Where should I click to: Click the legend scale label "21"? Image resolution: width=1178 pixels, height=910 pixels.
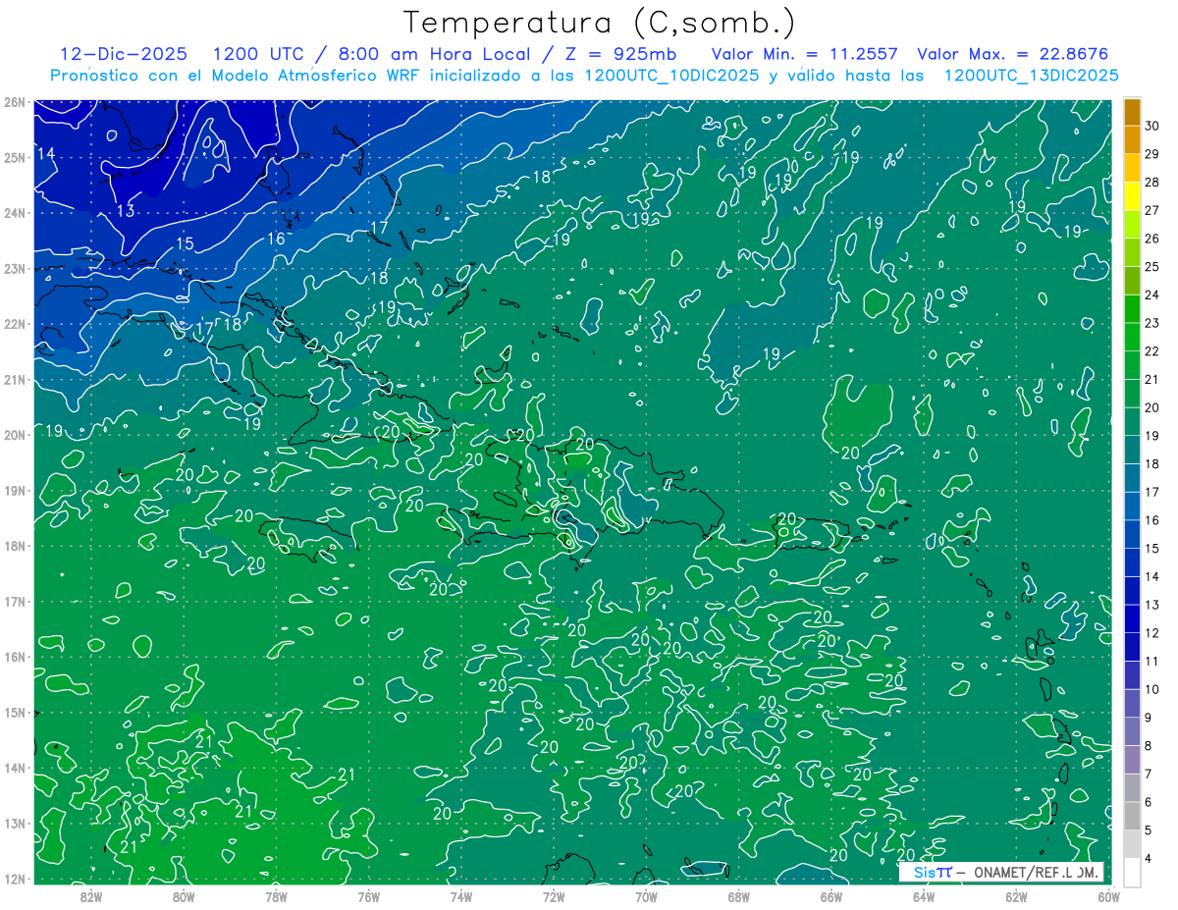pyautogui.click(x=1151, y=379)
